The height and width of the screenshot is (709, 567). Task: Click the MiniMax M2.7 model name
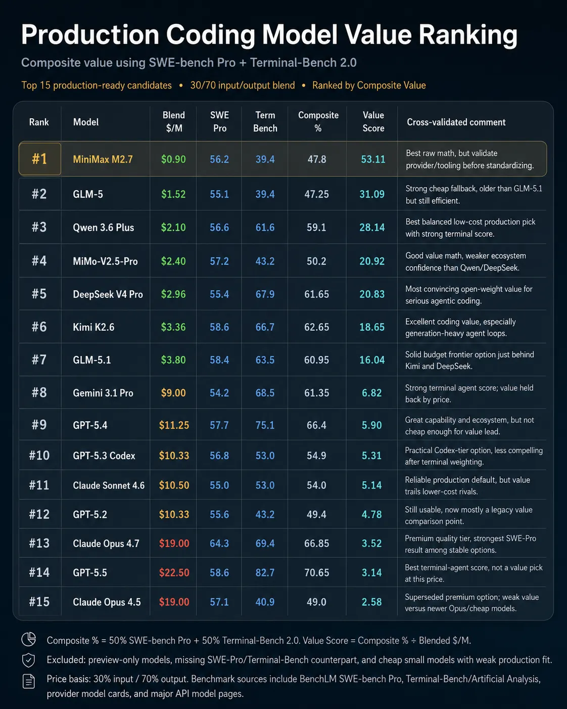click(x=103, y=159)
